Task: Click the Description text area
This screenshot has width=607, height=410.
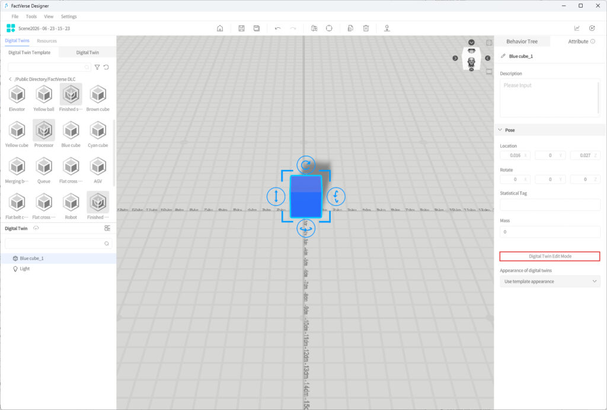Action: tap(550, 98)
